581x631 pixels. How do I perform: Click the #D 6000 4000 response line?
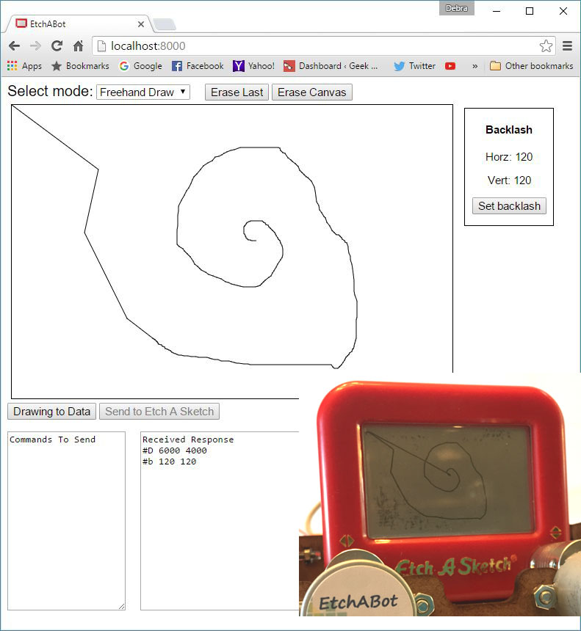click(x=175, y=451)
